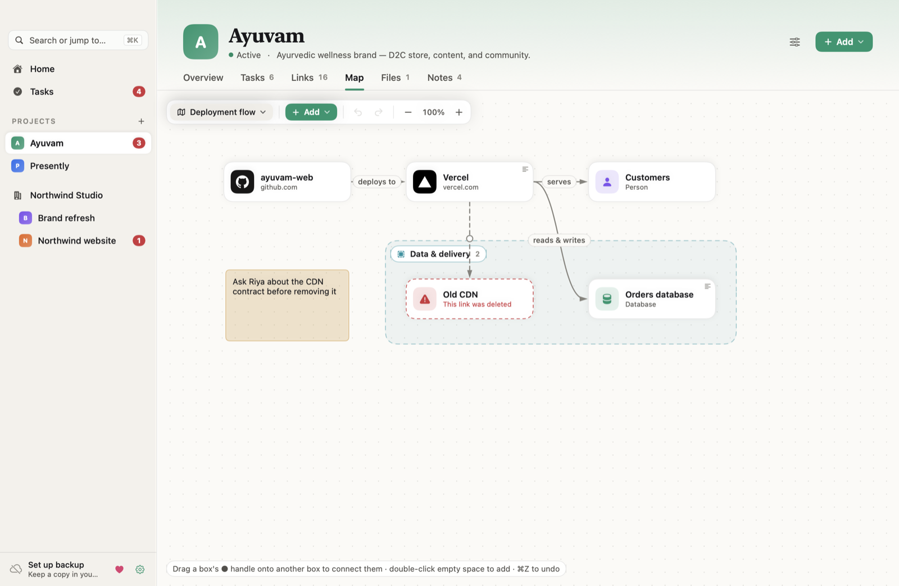Viewport: 899px width, 586px height.
Task: Switch to the Files tab
Action: (395, 78)
